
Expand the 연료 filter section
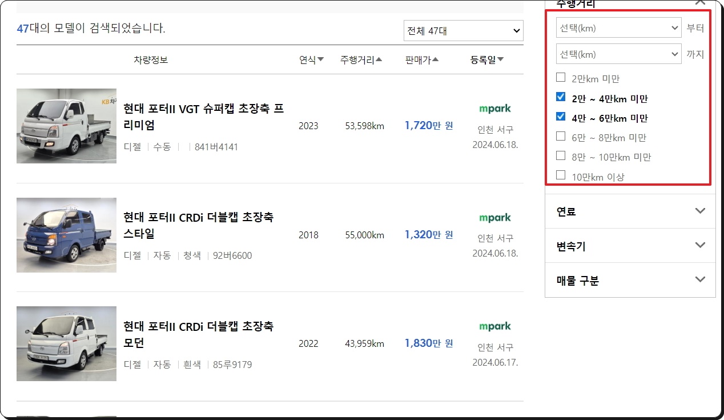630,211
